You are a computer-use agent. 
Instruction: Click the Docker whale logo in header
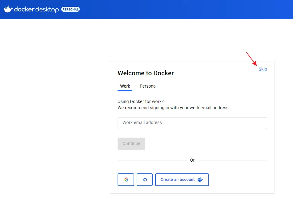pos(8,9)
